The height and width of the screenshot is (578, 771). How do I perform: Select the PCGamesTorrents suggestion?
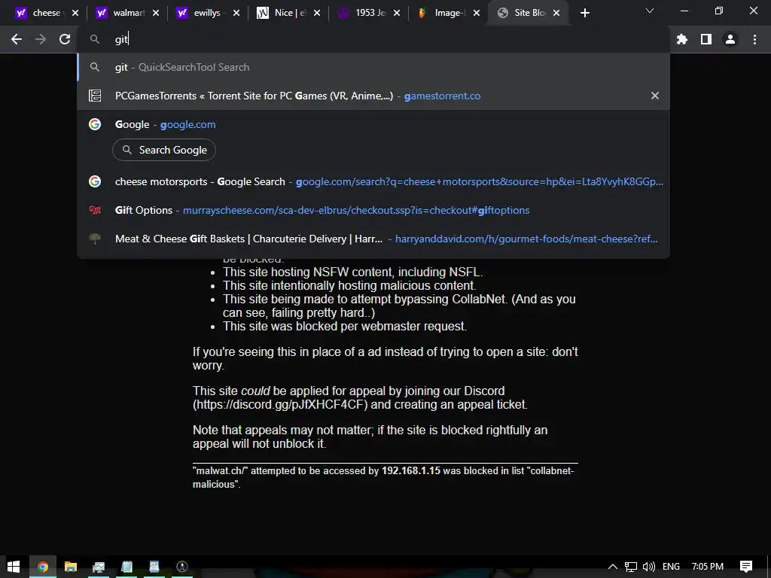(x=373, y=96)
